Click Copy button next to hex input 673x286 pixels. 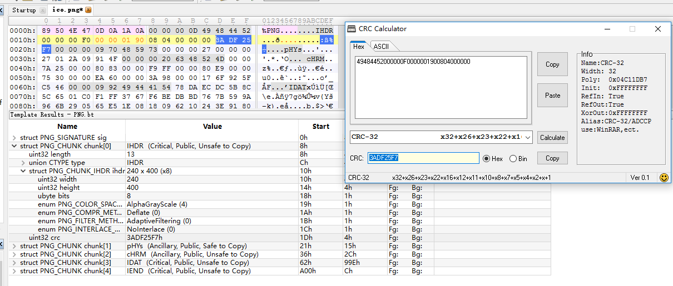(552, 64)
